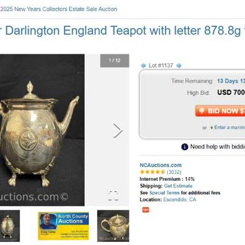This screenshot has width=245, height=245.
Task: Go to the next lot arrow
Action: click(x=179, y=66)
